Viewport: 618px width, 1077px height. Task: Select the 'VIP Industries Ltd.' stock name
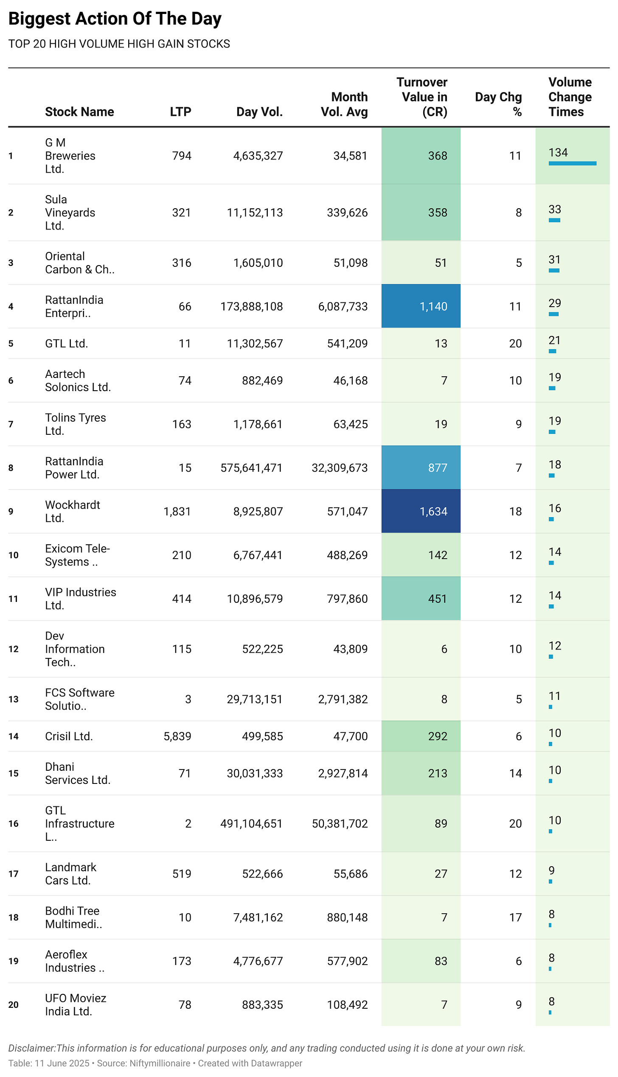click(x=81, y=599)
